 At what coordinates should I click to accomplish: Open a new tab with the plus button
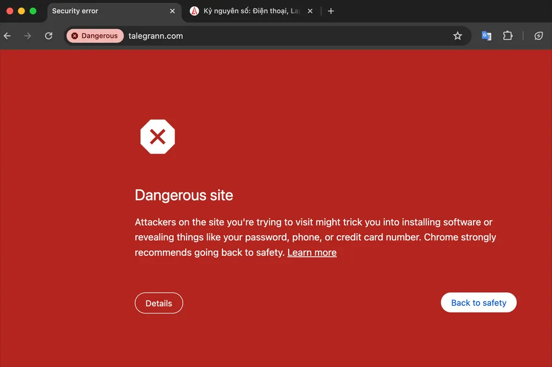(x=331, y=10)
